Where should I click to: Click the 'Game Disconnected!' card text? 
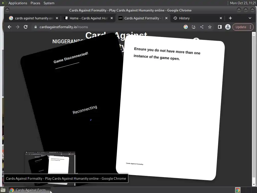click(71, 58)
